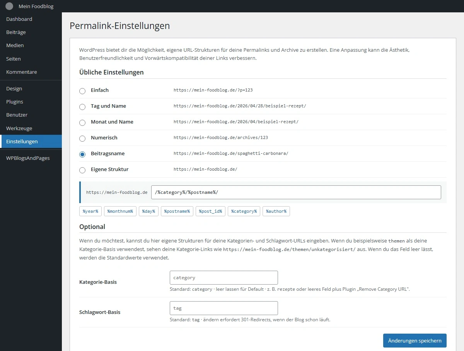464x351 pixels.
Task: Choose the Eigene Struktur radio option
Action: [82, 170]
